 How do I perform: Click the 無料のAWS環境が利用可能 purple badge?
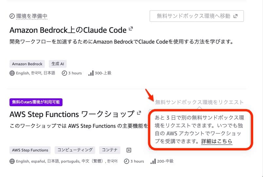(x=36, y=102)
